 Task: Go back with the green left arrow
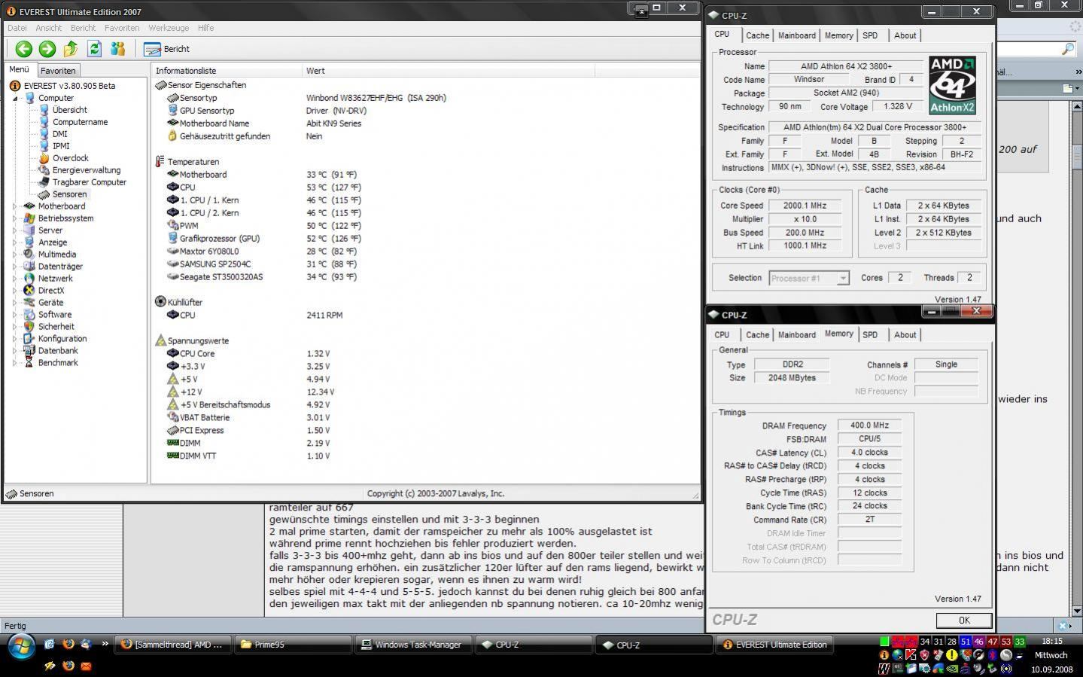click(x=23, y=49)
